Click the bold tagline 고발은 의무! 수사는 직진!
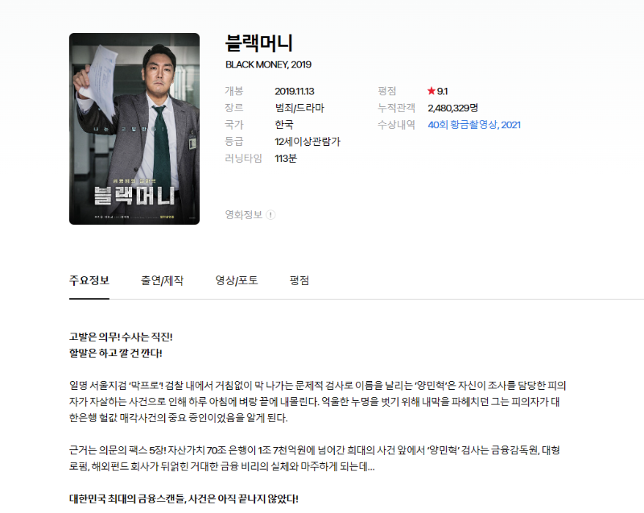Viewport: 644px width, 513px height. pyautogui.click(x=122, y=336)
